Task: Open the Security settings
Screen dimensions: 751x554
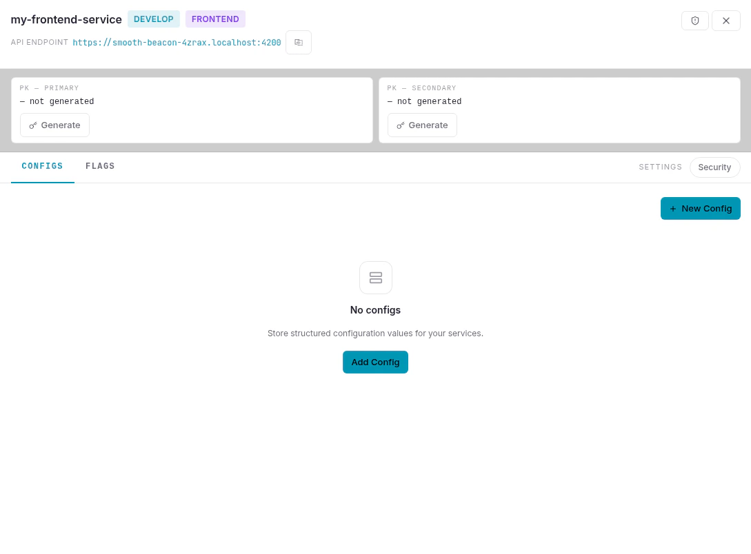Action: pos(714,167)
